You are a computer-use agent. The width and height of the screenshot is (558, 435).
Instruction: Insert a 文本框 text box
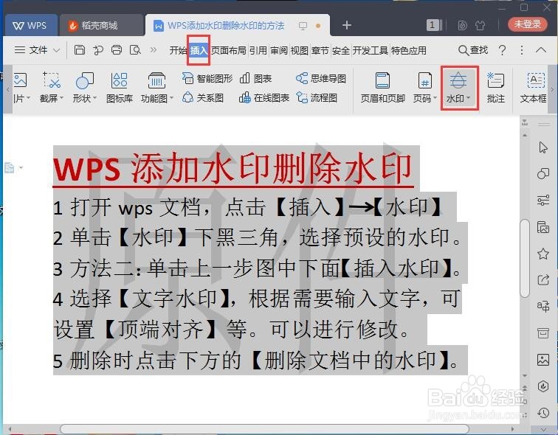point(534,88)
